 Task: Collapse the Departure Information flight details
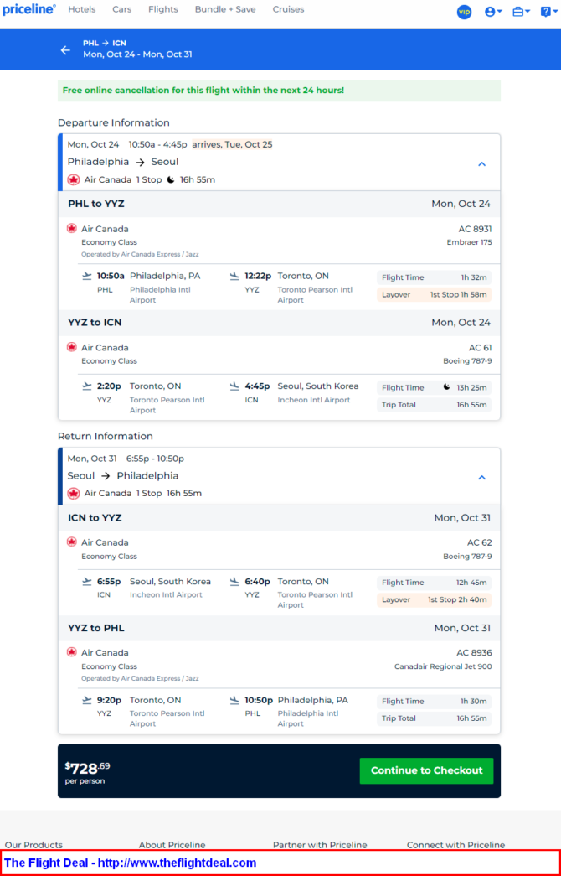(x=481, y=164)
